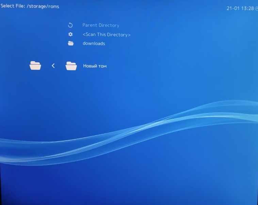258x205 pixels.
Task: Click the folder icon beside Новый том
Action: [71, 66]
